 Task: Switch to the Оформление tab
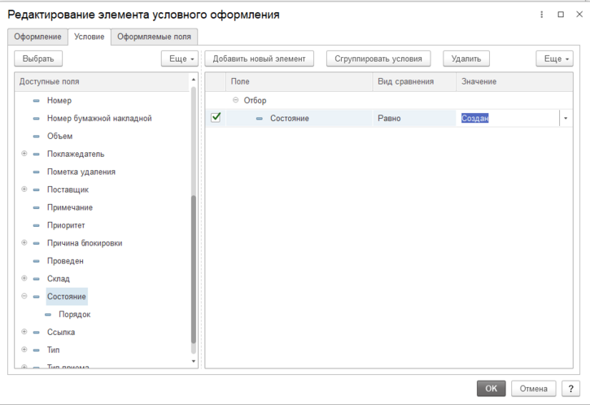pyautogui.click(x=37, y=37)
